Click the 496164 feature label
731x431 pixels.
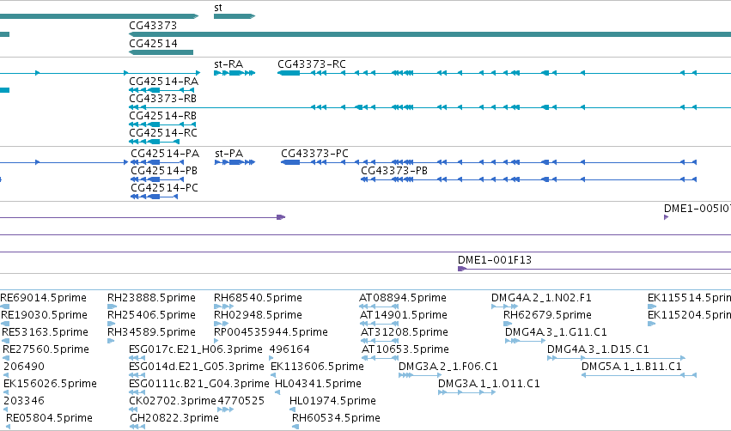[x=289, y=349]
